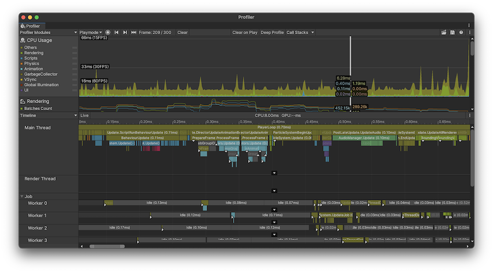Open the Timeline view dropdown
The image size is (493, 273).
point(49,115)
